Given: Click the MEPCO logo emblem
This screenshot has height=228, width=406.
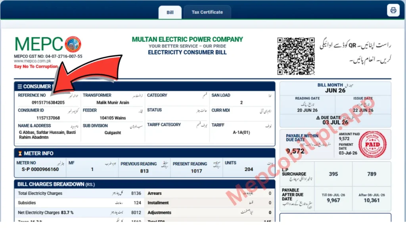Looking at the screenshot, I should pyautogui.click(x=73, y=44).
